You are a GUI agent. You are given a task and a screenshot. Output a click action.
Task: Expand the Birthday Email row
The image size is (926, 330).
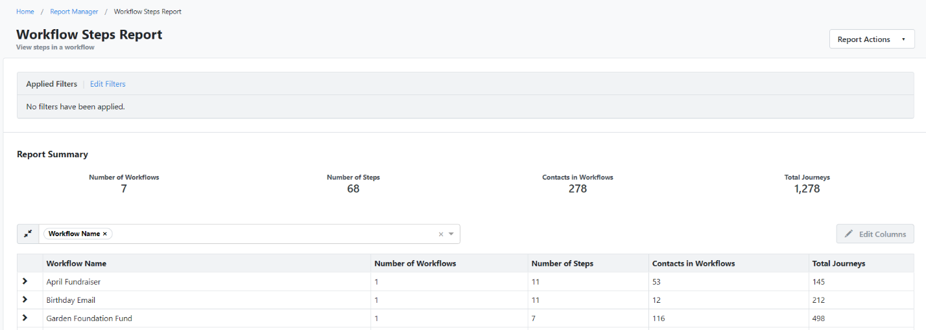coord(25,300)
